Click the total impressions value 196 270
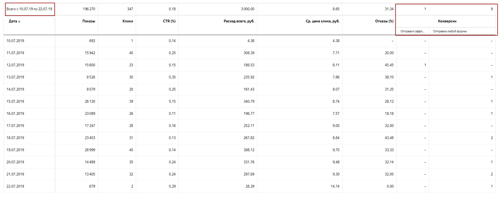 pos(89,9)
